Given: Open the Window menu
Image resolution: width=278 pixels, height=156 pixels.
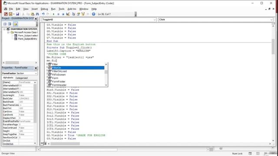Looking at the screenshot, I should coord(84,9).
